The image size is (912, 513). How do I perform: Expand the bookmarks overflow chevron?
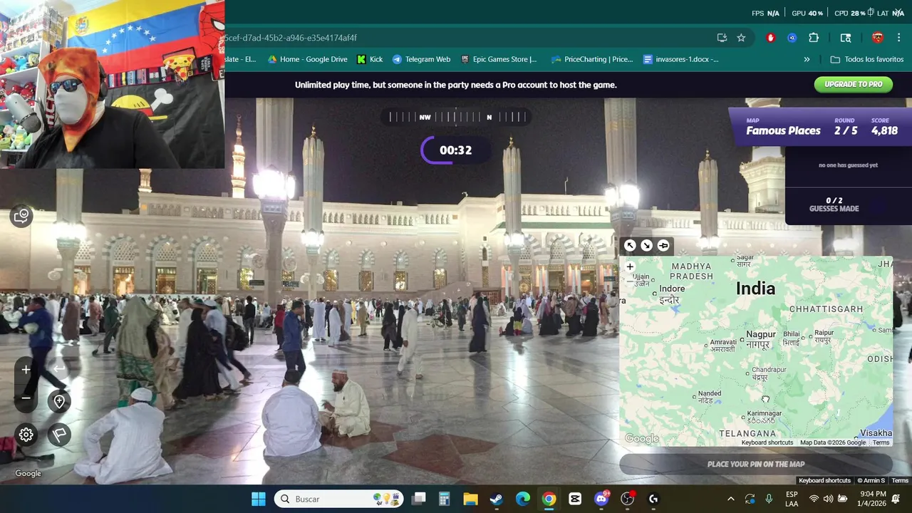coord(807,59)
